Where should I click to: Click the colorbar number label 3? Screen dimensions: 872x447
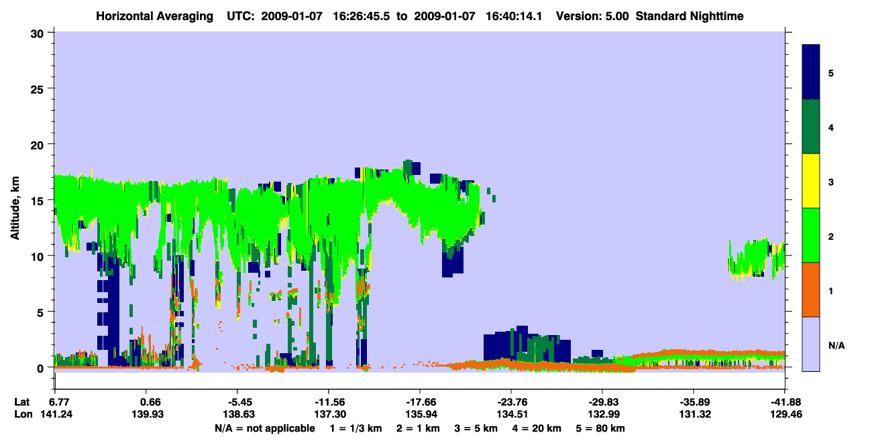click(x=831, y=181)
